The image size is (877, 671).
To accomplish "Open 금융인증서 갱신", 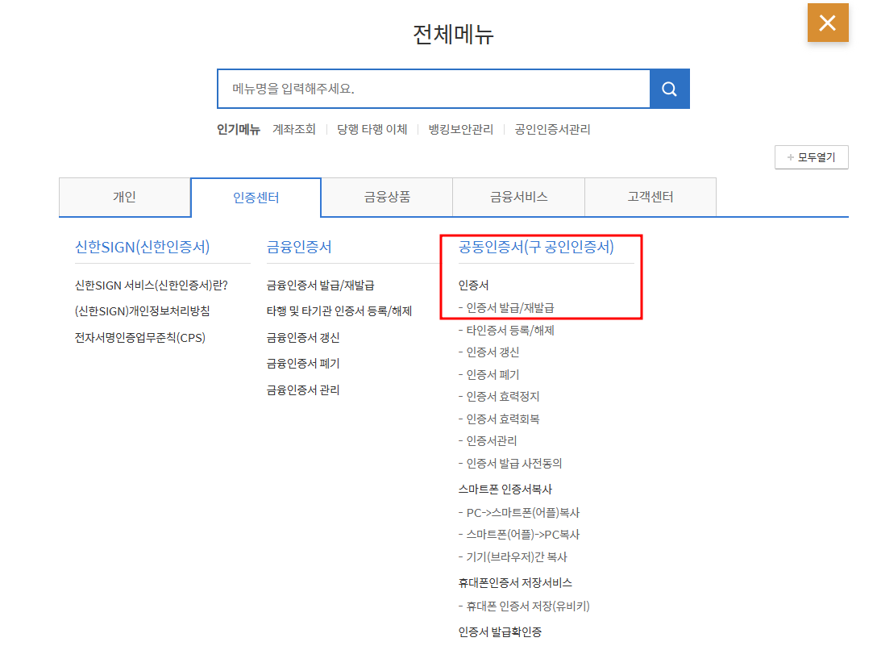I will [x=303, y=337].
